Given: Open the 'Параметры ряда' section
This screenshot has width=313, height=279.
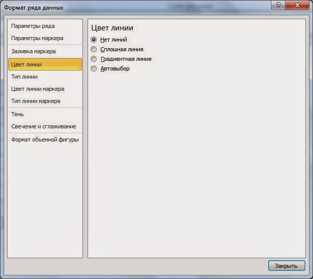Looking at the screenshot, I should click(45, 26).
